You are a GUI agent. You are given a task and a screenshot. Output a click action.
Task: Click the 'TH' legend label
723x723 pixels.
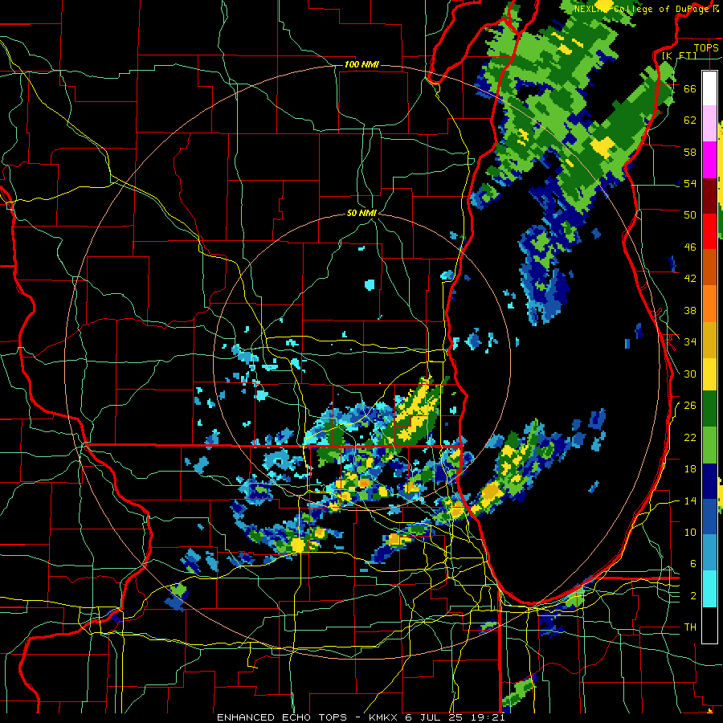pos(690,627)
